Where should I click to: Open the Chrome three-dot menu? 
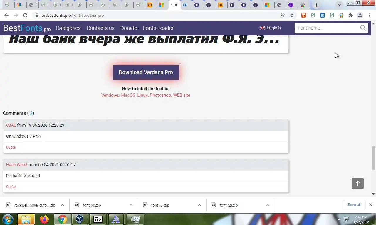click(370, 15)
